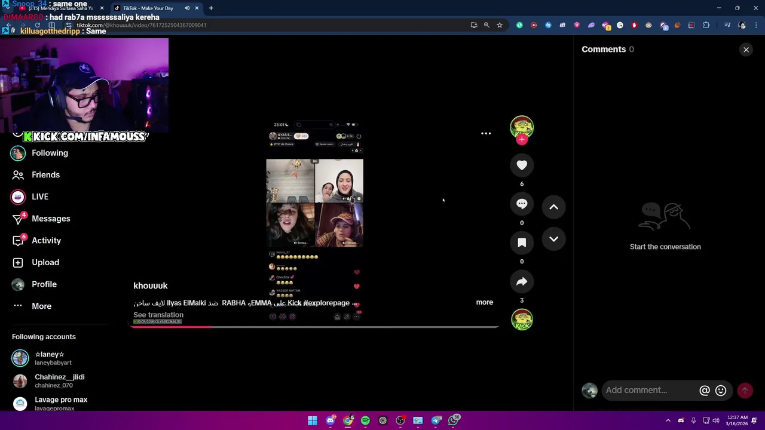Like the video with the heart icon
The image size is (765, 430).
coord(522,165)
